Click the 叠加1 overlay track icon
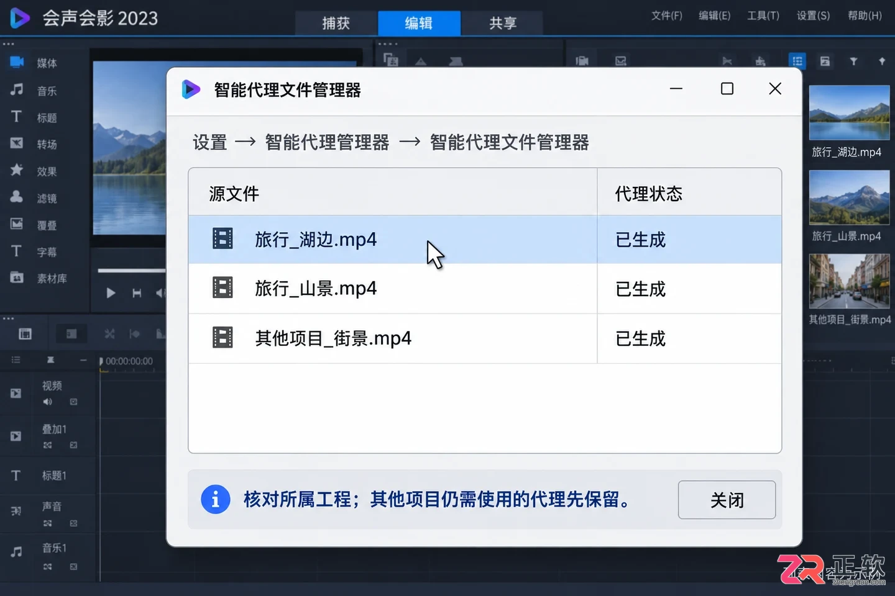 point(16,436)
